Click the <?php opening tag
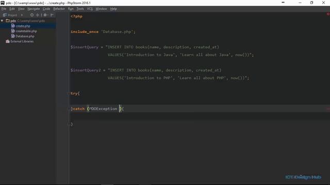Image resolution: width=330 pixels, height=185 pixels. coord(76,16)
